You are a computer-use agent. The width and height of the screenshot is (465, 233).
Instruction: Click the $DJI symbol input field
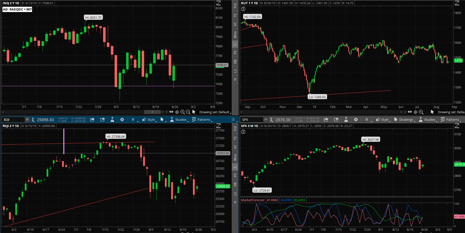tap(13, 120)
